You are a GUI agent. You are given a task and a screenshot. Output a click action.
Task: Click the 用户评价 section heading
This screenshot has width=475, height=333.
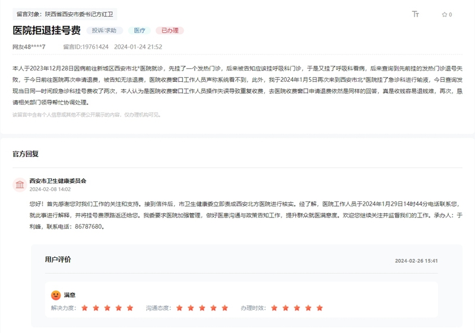[x=58, y=260]
